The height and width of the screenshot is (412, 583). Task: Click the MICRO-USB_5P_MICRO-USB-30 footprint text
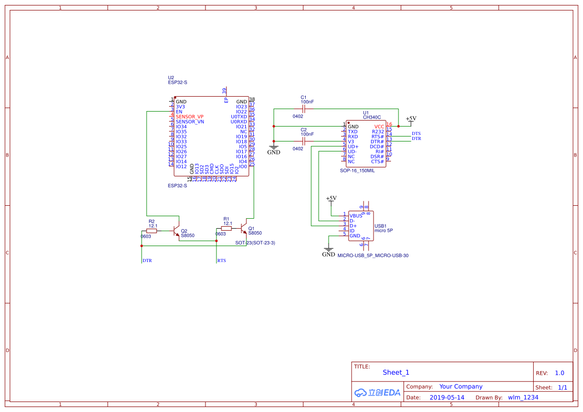[373, 256]
